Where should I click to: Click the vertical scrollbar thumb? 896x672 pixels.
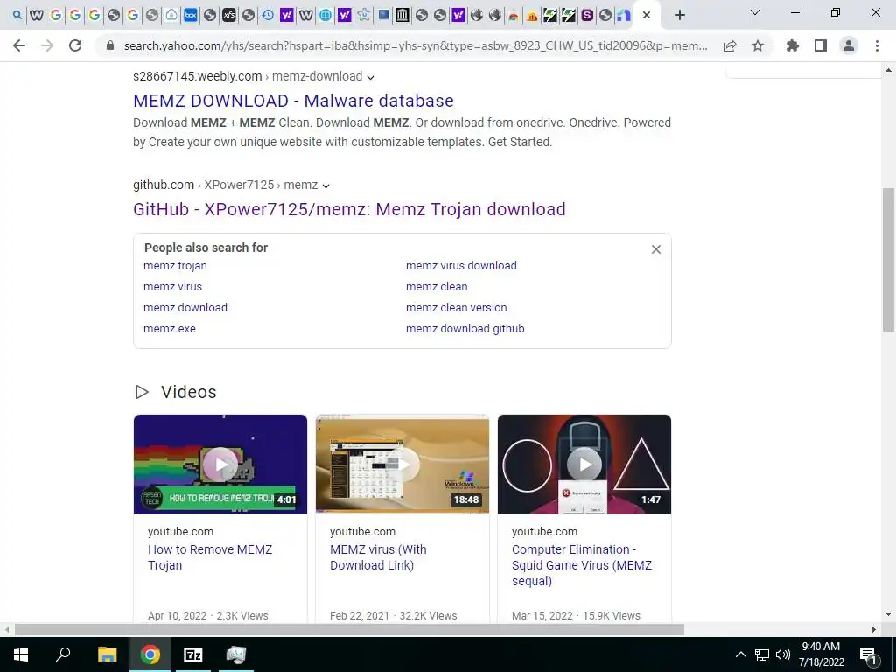coord(888,259)
